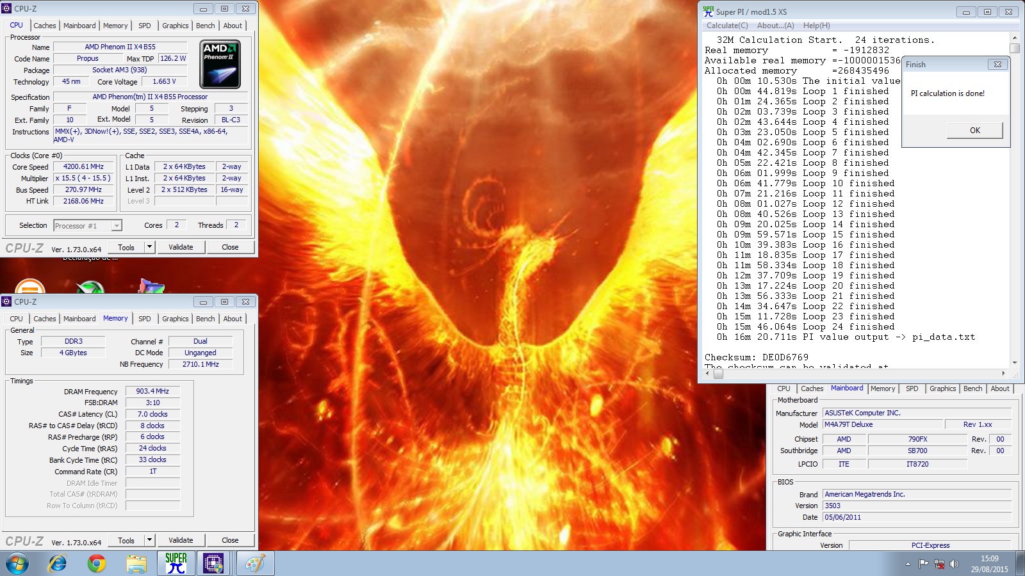Click Super PI scrollbar down arrow

coord(1015,363)
